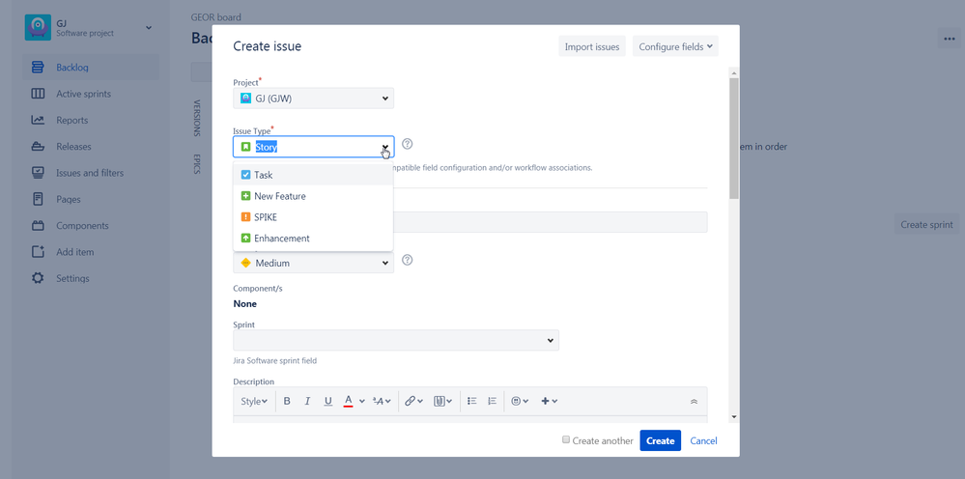Click the blue Create button

pos(661,440)
